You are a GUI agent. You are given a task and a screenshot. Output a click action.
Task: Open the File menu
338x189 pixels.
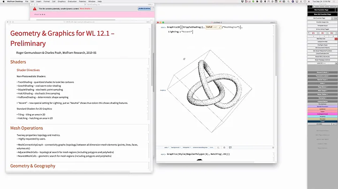27,1
